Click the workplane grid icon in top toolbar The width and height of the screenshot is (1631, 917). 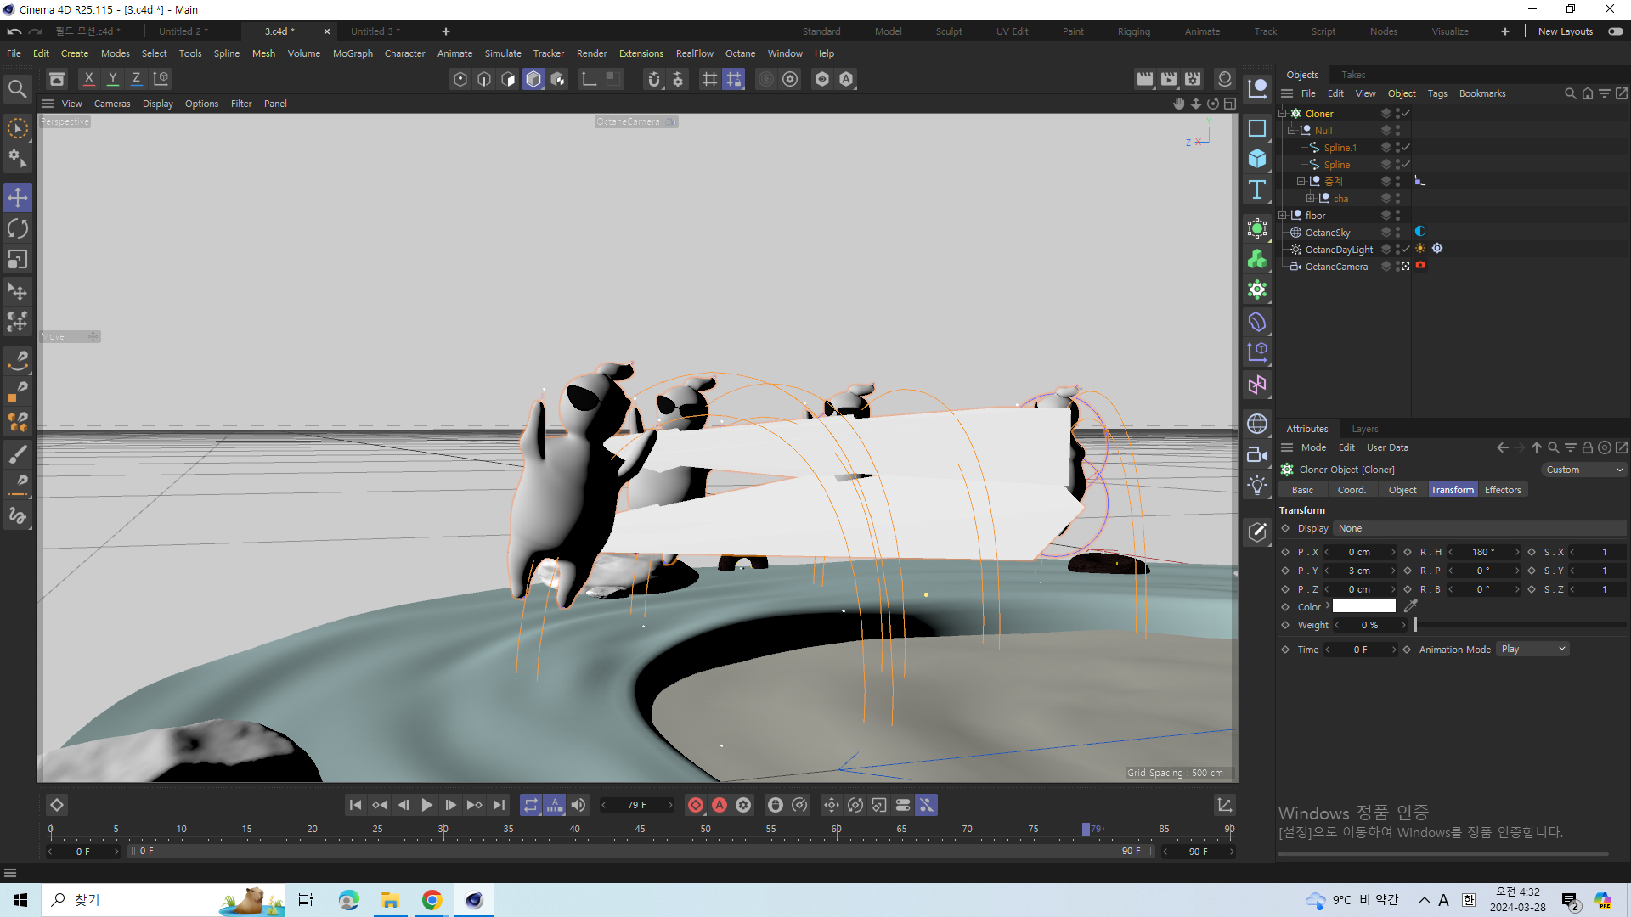click(x=710, y=79)
